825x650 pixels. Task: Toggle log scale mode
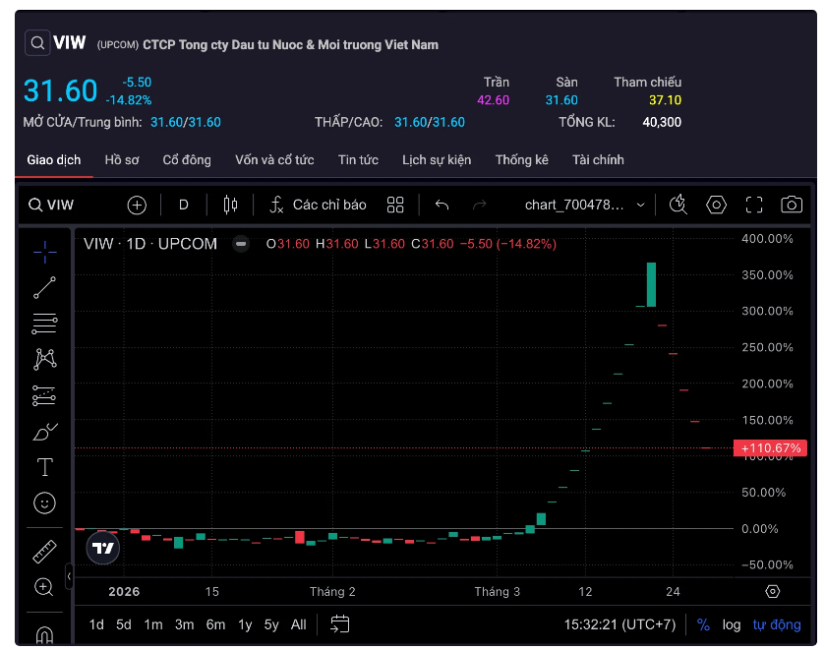[732, 624]
